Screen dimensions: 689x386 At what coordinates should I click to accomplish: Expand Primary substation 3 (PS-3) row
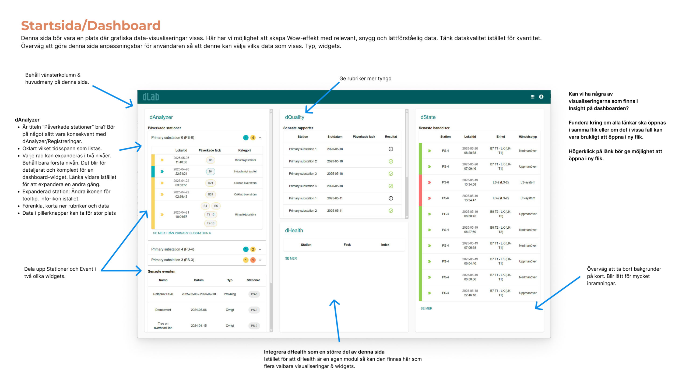[x=260, y=260]
